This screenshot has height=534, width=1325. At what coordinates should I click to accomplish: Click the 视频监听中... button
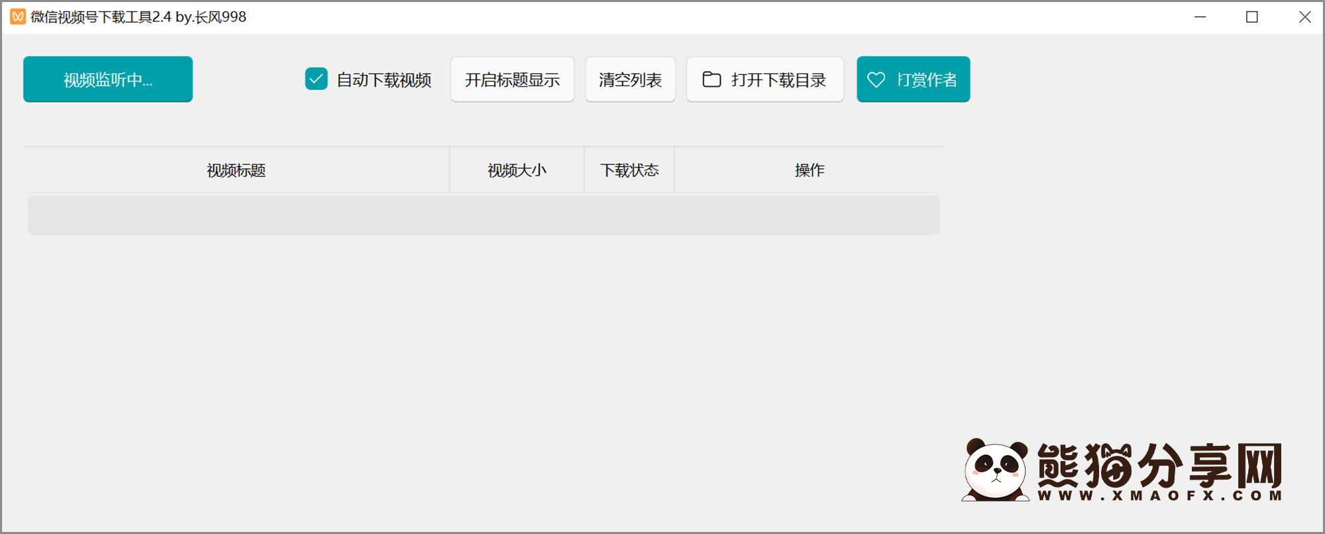(108, 80)
